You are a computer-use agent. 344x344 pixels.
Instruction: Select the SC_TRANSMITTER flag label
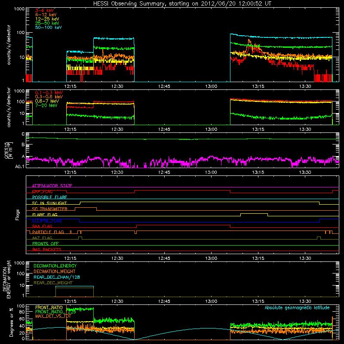point(49,209)
